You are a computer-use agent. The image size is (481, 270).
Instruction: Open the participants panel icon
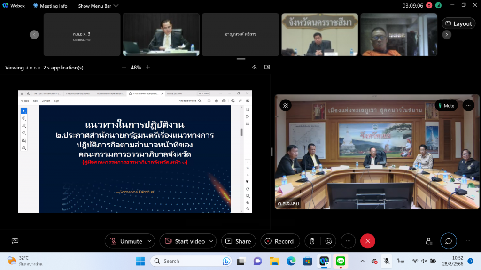pyautogui.click(x=429, y=241)
